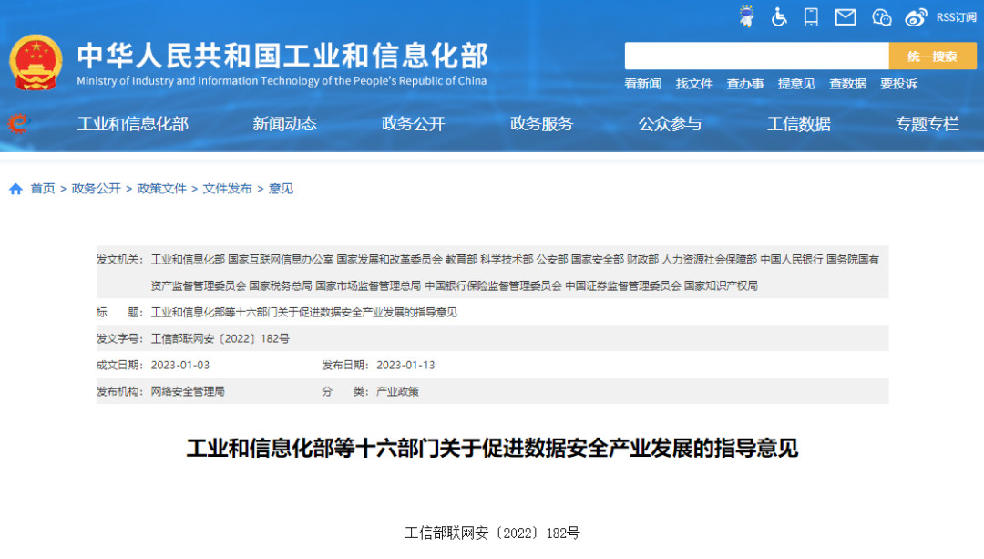Click the 看新闻 quick link
Image resolution: width=984 pixels, height=559 pixels.
point(641,84)
